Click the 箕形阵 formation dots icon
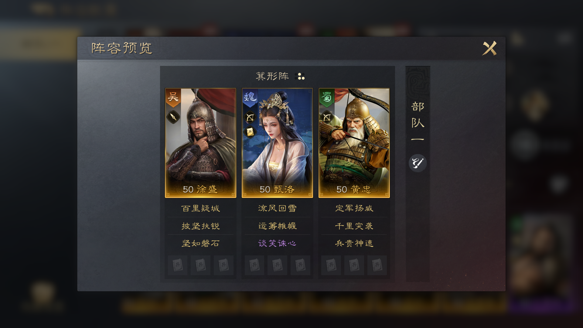Image resolution: width=583 pixels, height=328 pixels. coord(300,76)
